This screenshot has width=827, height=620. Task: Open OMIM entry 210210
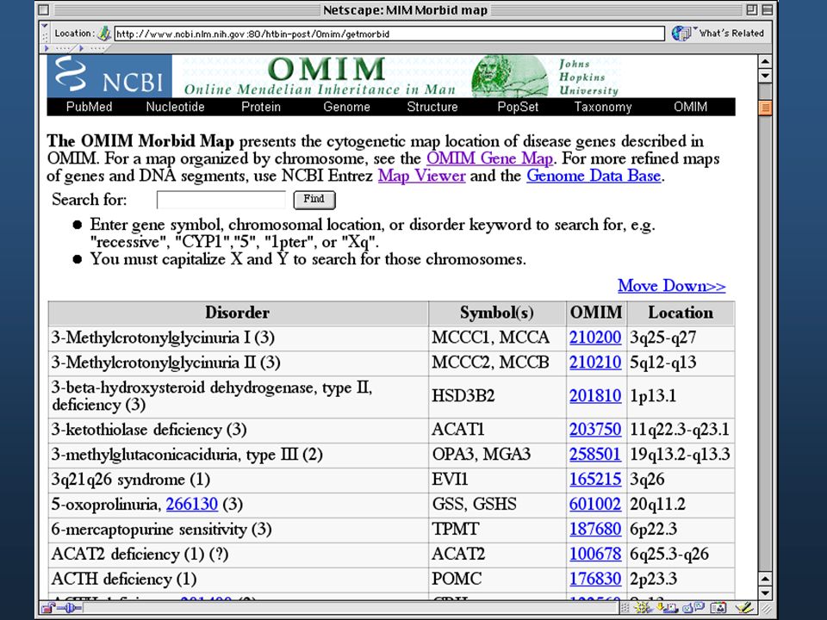595,363
